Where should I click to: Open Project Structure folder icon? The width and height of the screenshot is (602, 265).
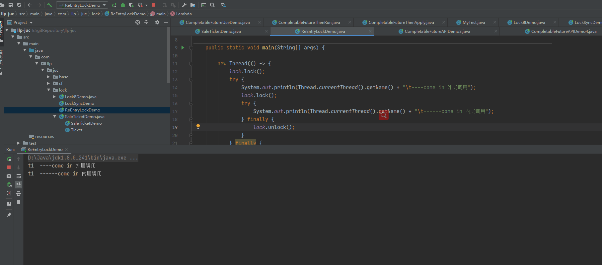tap(193, 5)
